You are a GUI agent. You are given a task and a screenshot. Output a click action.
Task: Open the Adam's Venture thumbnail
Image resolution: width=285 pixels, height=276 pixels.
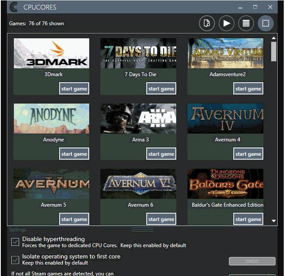tap(226, 53)
